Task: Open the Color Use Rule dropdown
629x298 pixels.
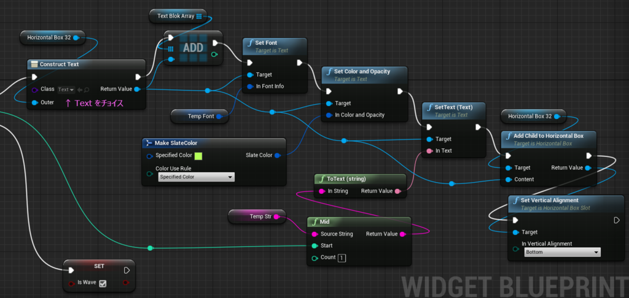Action: pos(196,177)
